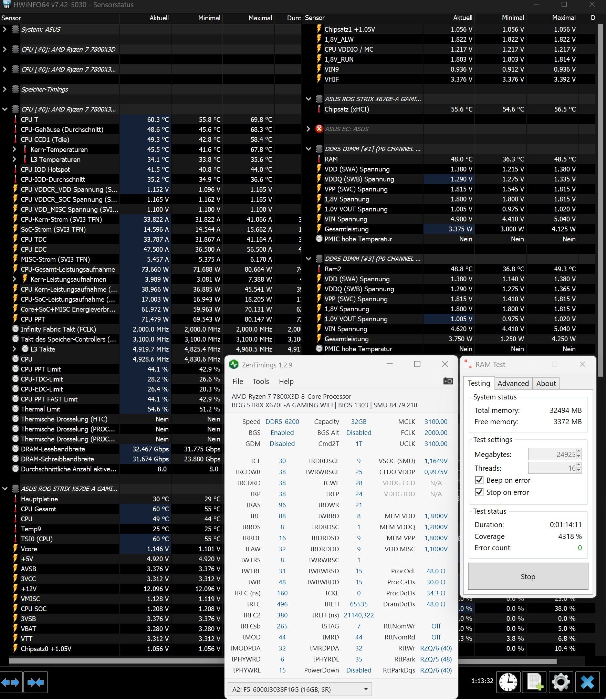
Task: Click chip icon beside Speicher-Timings
Action: pyautogui.click(x=15, y=89)
